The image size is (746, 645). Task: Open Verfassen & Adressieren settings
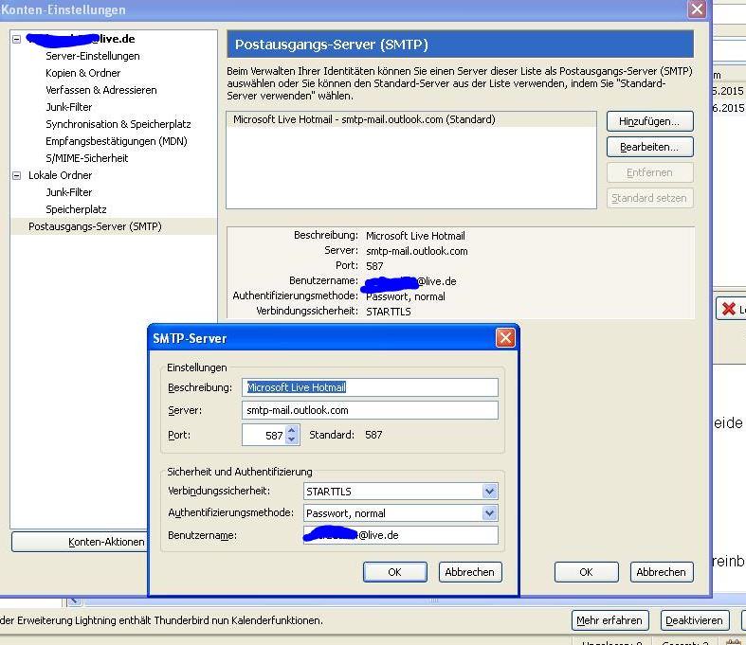click(100, 90)
